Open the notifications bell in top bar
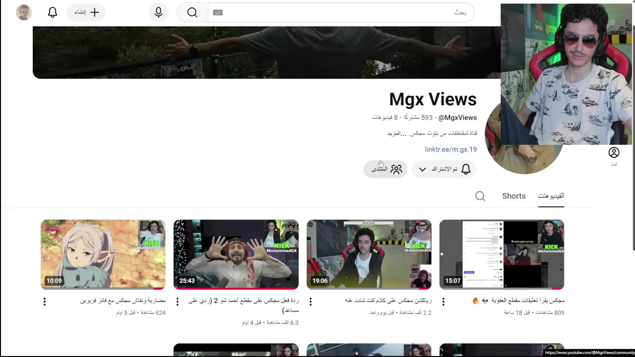 pos(53,12)
